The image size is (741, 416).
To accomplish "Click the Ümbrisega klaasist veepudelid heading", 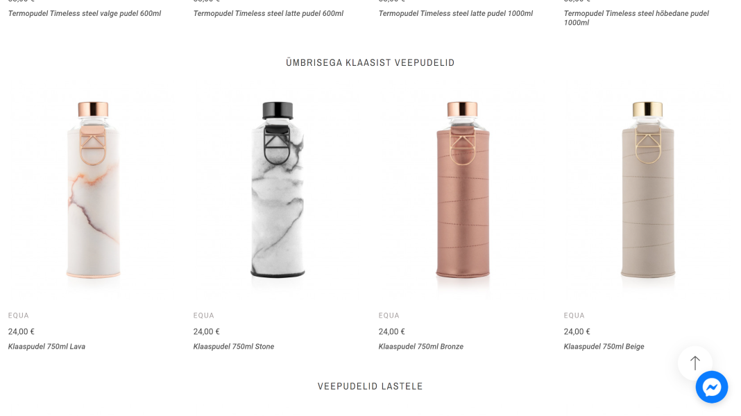I will [370, 63].
